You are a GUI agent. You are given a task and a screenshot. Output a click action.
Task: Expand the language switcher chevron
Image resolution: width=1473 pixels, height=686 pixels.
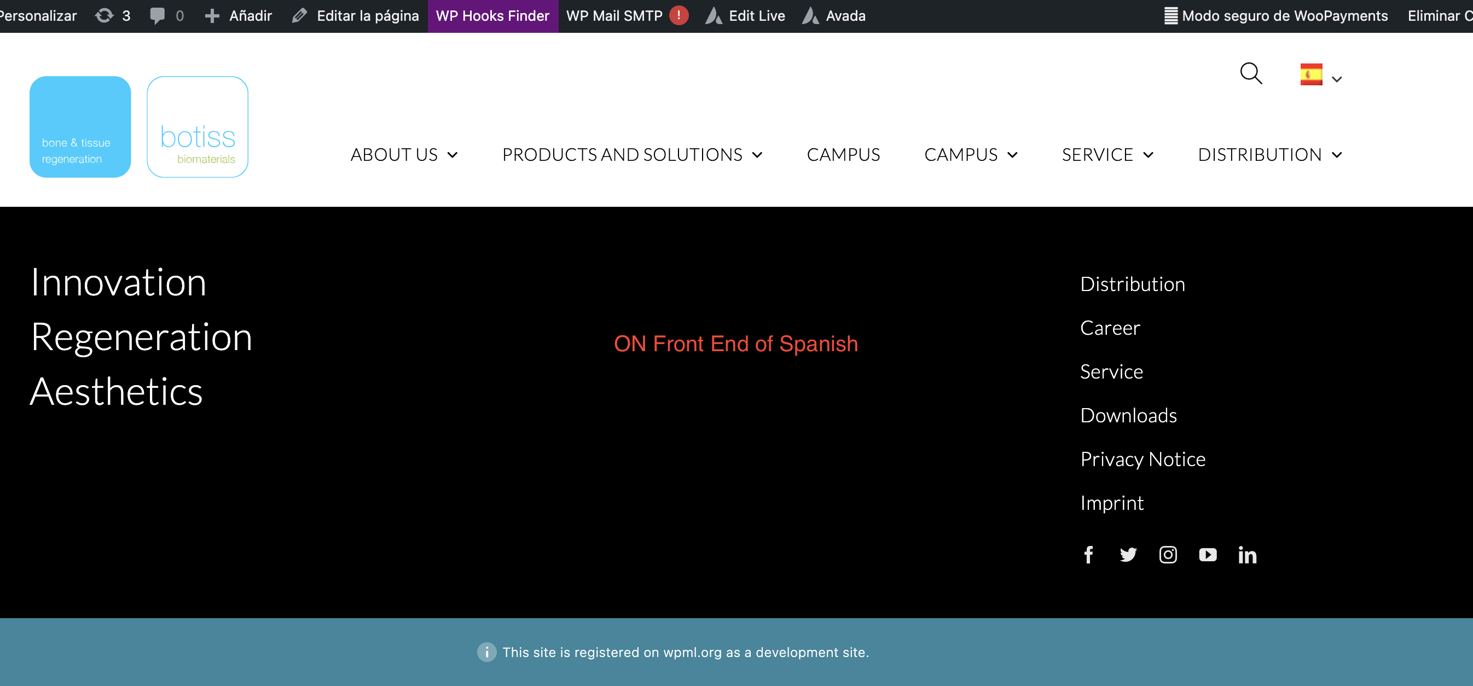tap(1337, 79)
